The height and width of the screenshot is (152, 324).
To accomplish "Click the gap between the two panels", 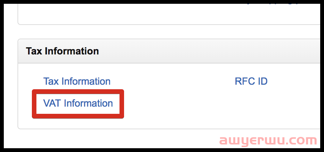I will pyautogui.click(x=152, y=32).
